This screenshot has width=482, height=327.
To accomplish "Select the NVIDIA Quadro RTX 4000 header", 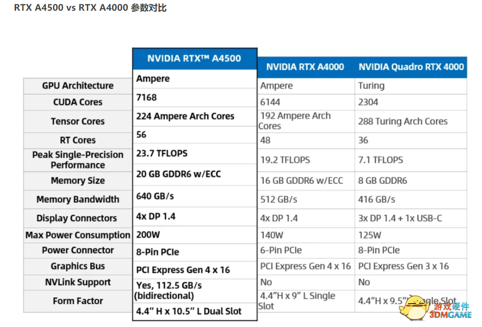I will [411, 67].
